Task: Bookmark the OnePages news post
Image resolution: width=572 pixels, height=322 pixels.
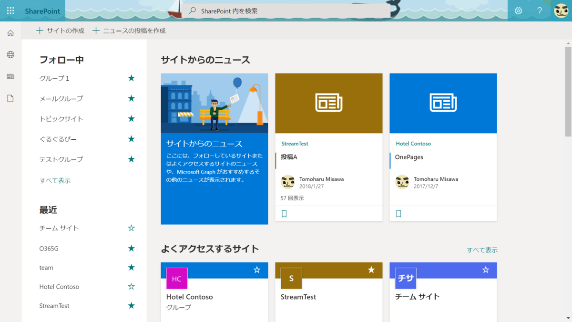Action: [398, 214]
